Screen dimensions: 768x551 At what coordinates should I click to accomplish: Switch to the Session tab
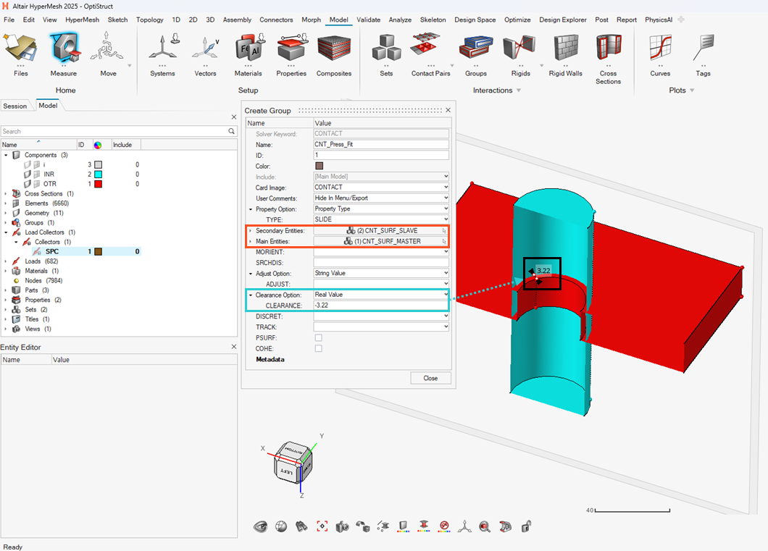[15, 106]
